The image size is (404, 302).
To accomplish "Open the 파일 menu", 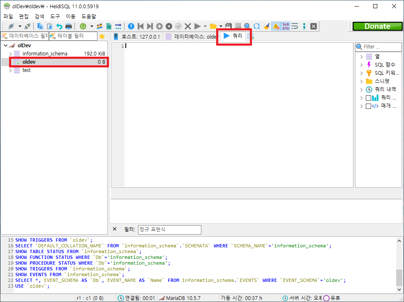I will [x=8, y=16].
